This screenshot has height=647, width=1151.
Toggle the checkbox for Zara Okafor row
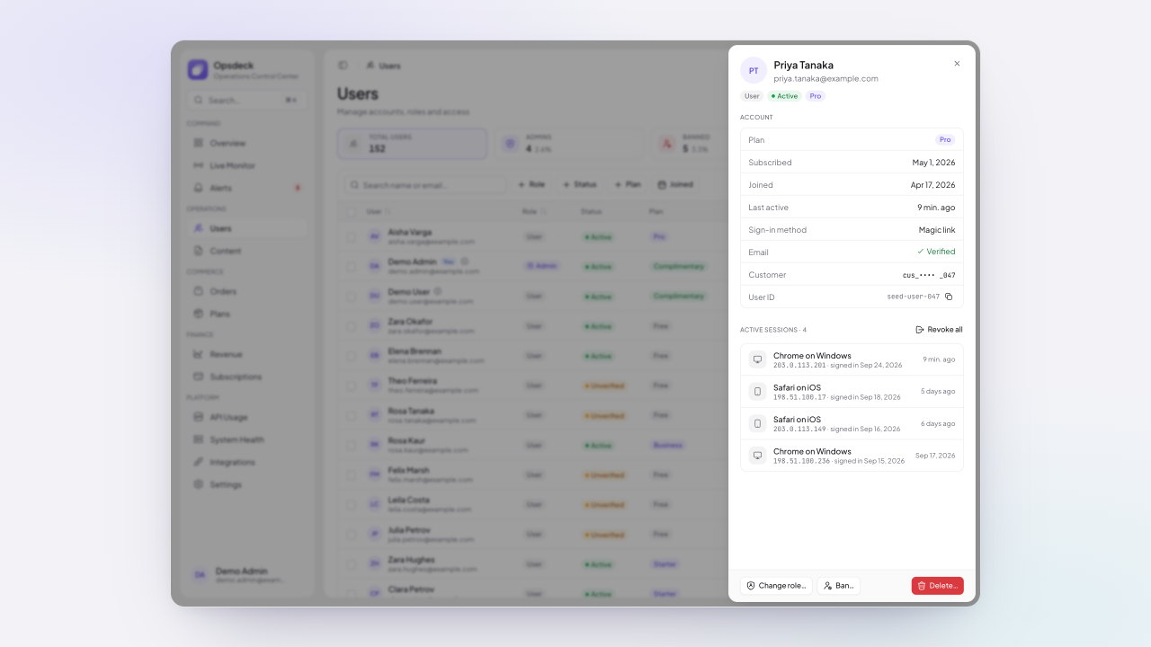coord(351,325)
